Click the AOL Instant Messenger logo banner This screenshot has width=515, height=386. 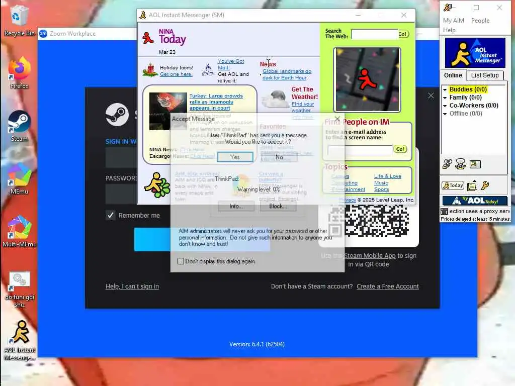(475, 52)
